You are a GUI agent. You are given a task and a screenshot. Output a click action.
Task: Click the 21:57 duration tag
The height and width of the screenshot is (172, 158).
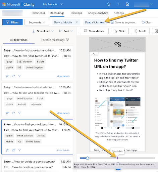click(x=24, y=61)
